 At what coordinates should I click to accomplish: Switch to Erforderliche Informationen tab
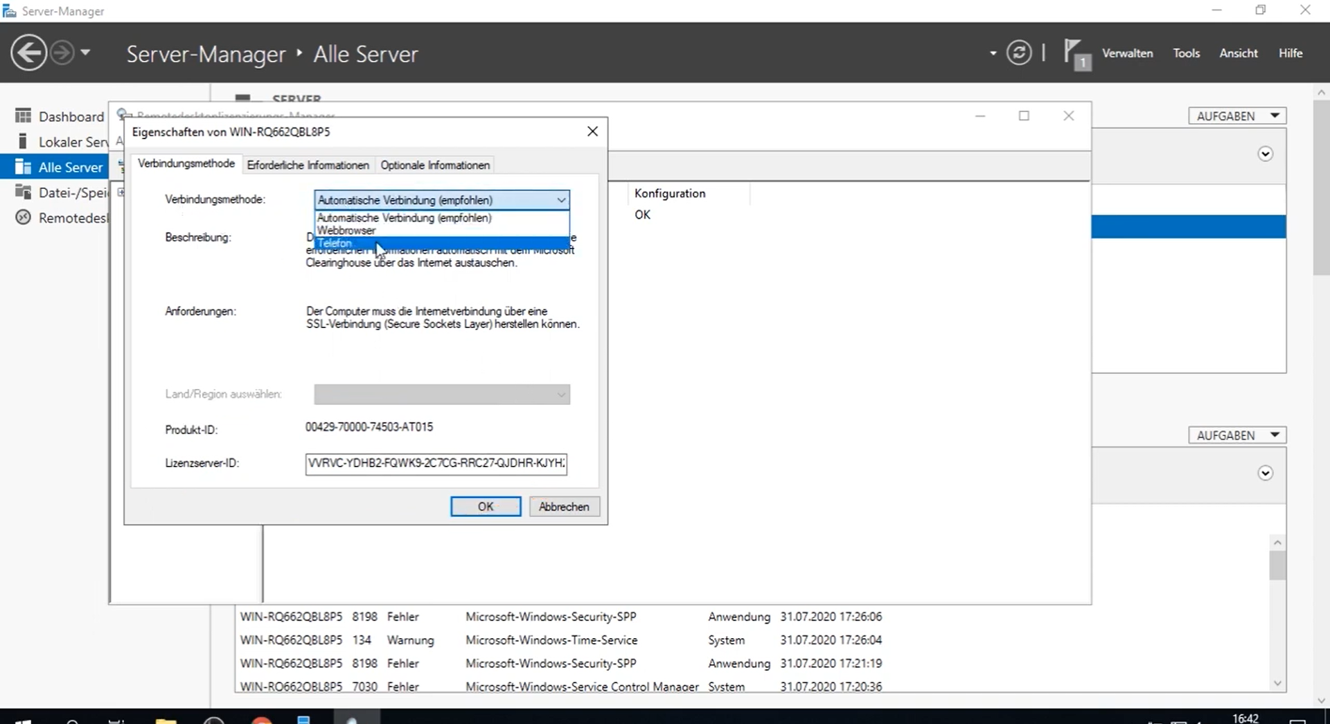(308, 165)
